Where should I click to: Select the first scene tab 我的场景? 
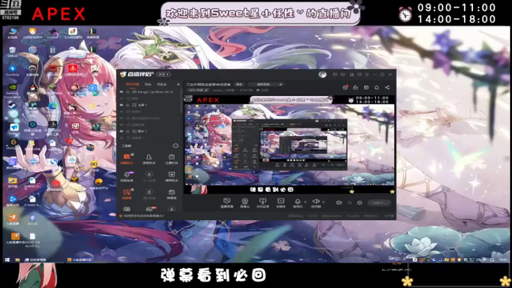(132, 84)
